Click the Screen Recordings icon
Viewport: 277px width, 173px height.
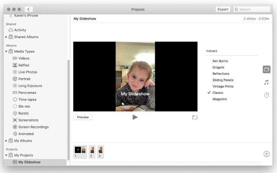15,127
